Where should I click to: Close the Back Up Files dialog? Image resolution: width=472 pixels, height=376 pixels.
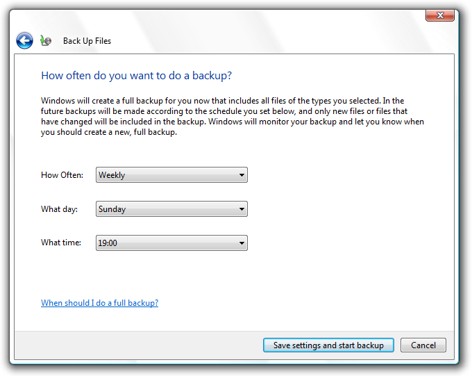coord(440,15)
